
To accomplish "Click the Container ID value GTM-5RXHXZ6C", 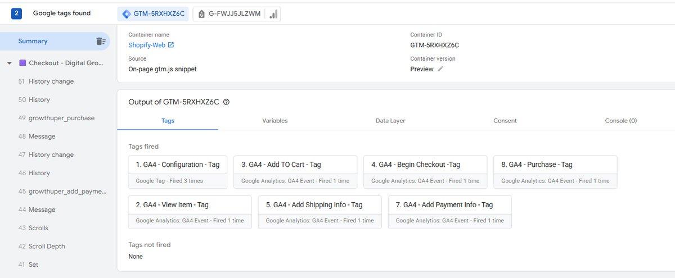I will click(435, 45).
